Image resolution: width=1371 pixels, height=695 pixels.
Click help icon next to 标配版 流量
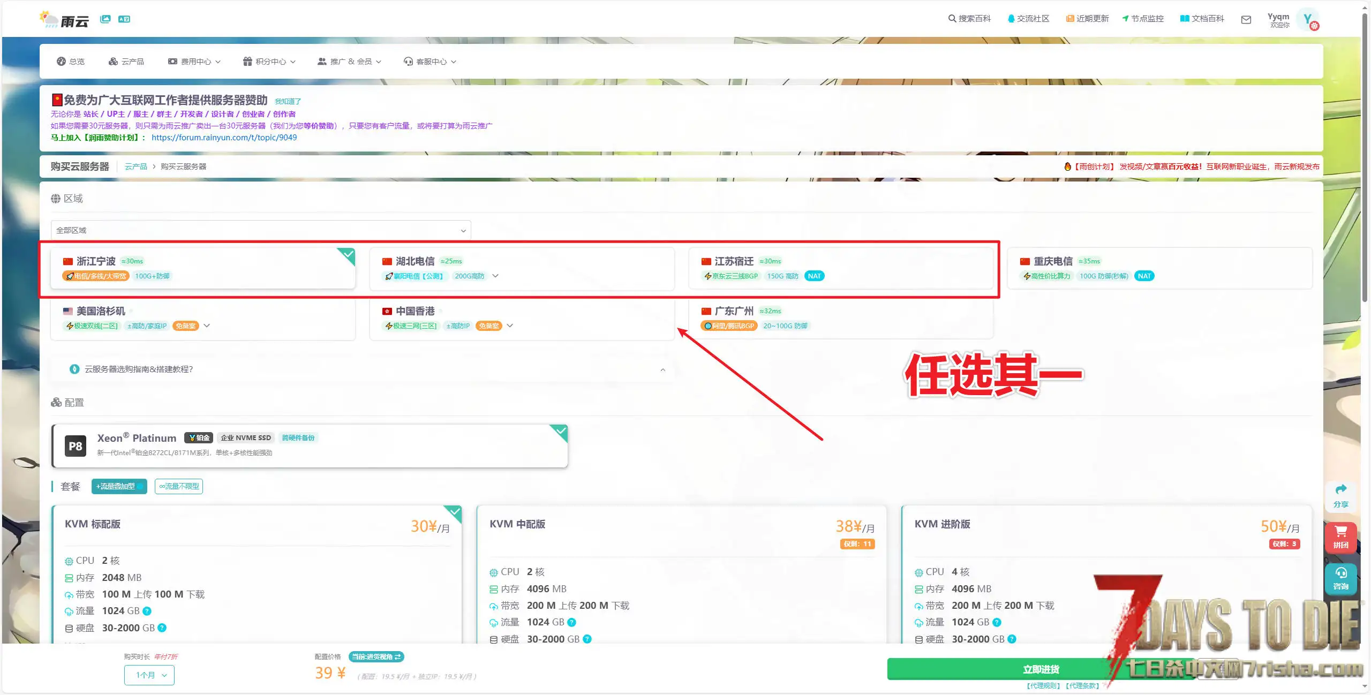pos(147,611)
